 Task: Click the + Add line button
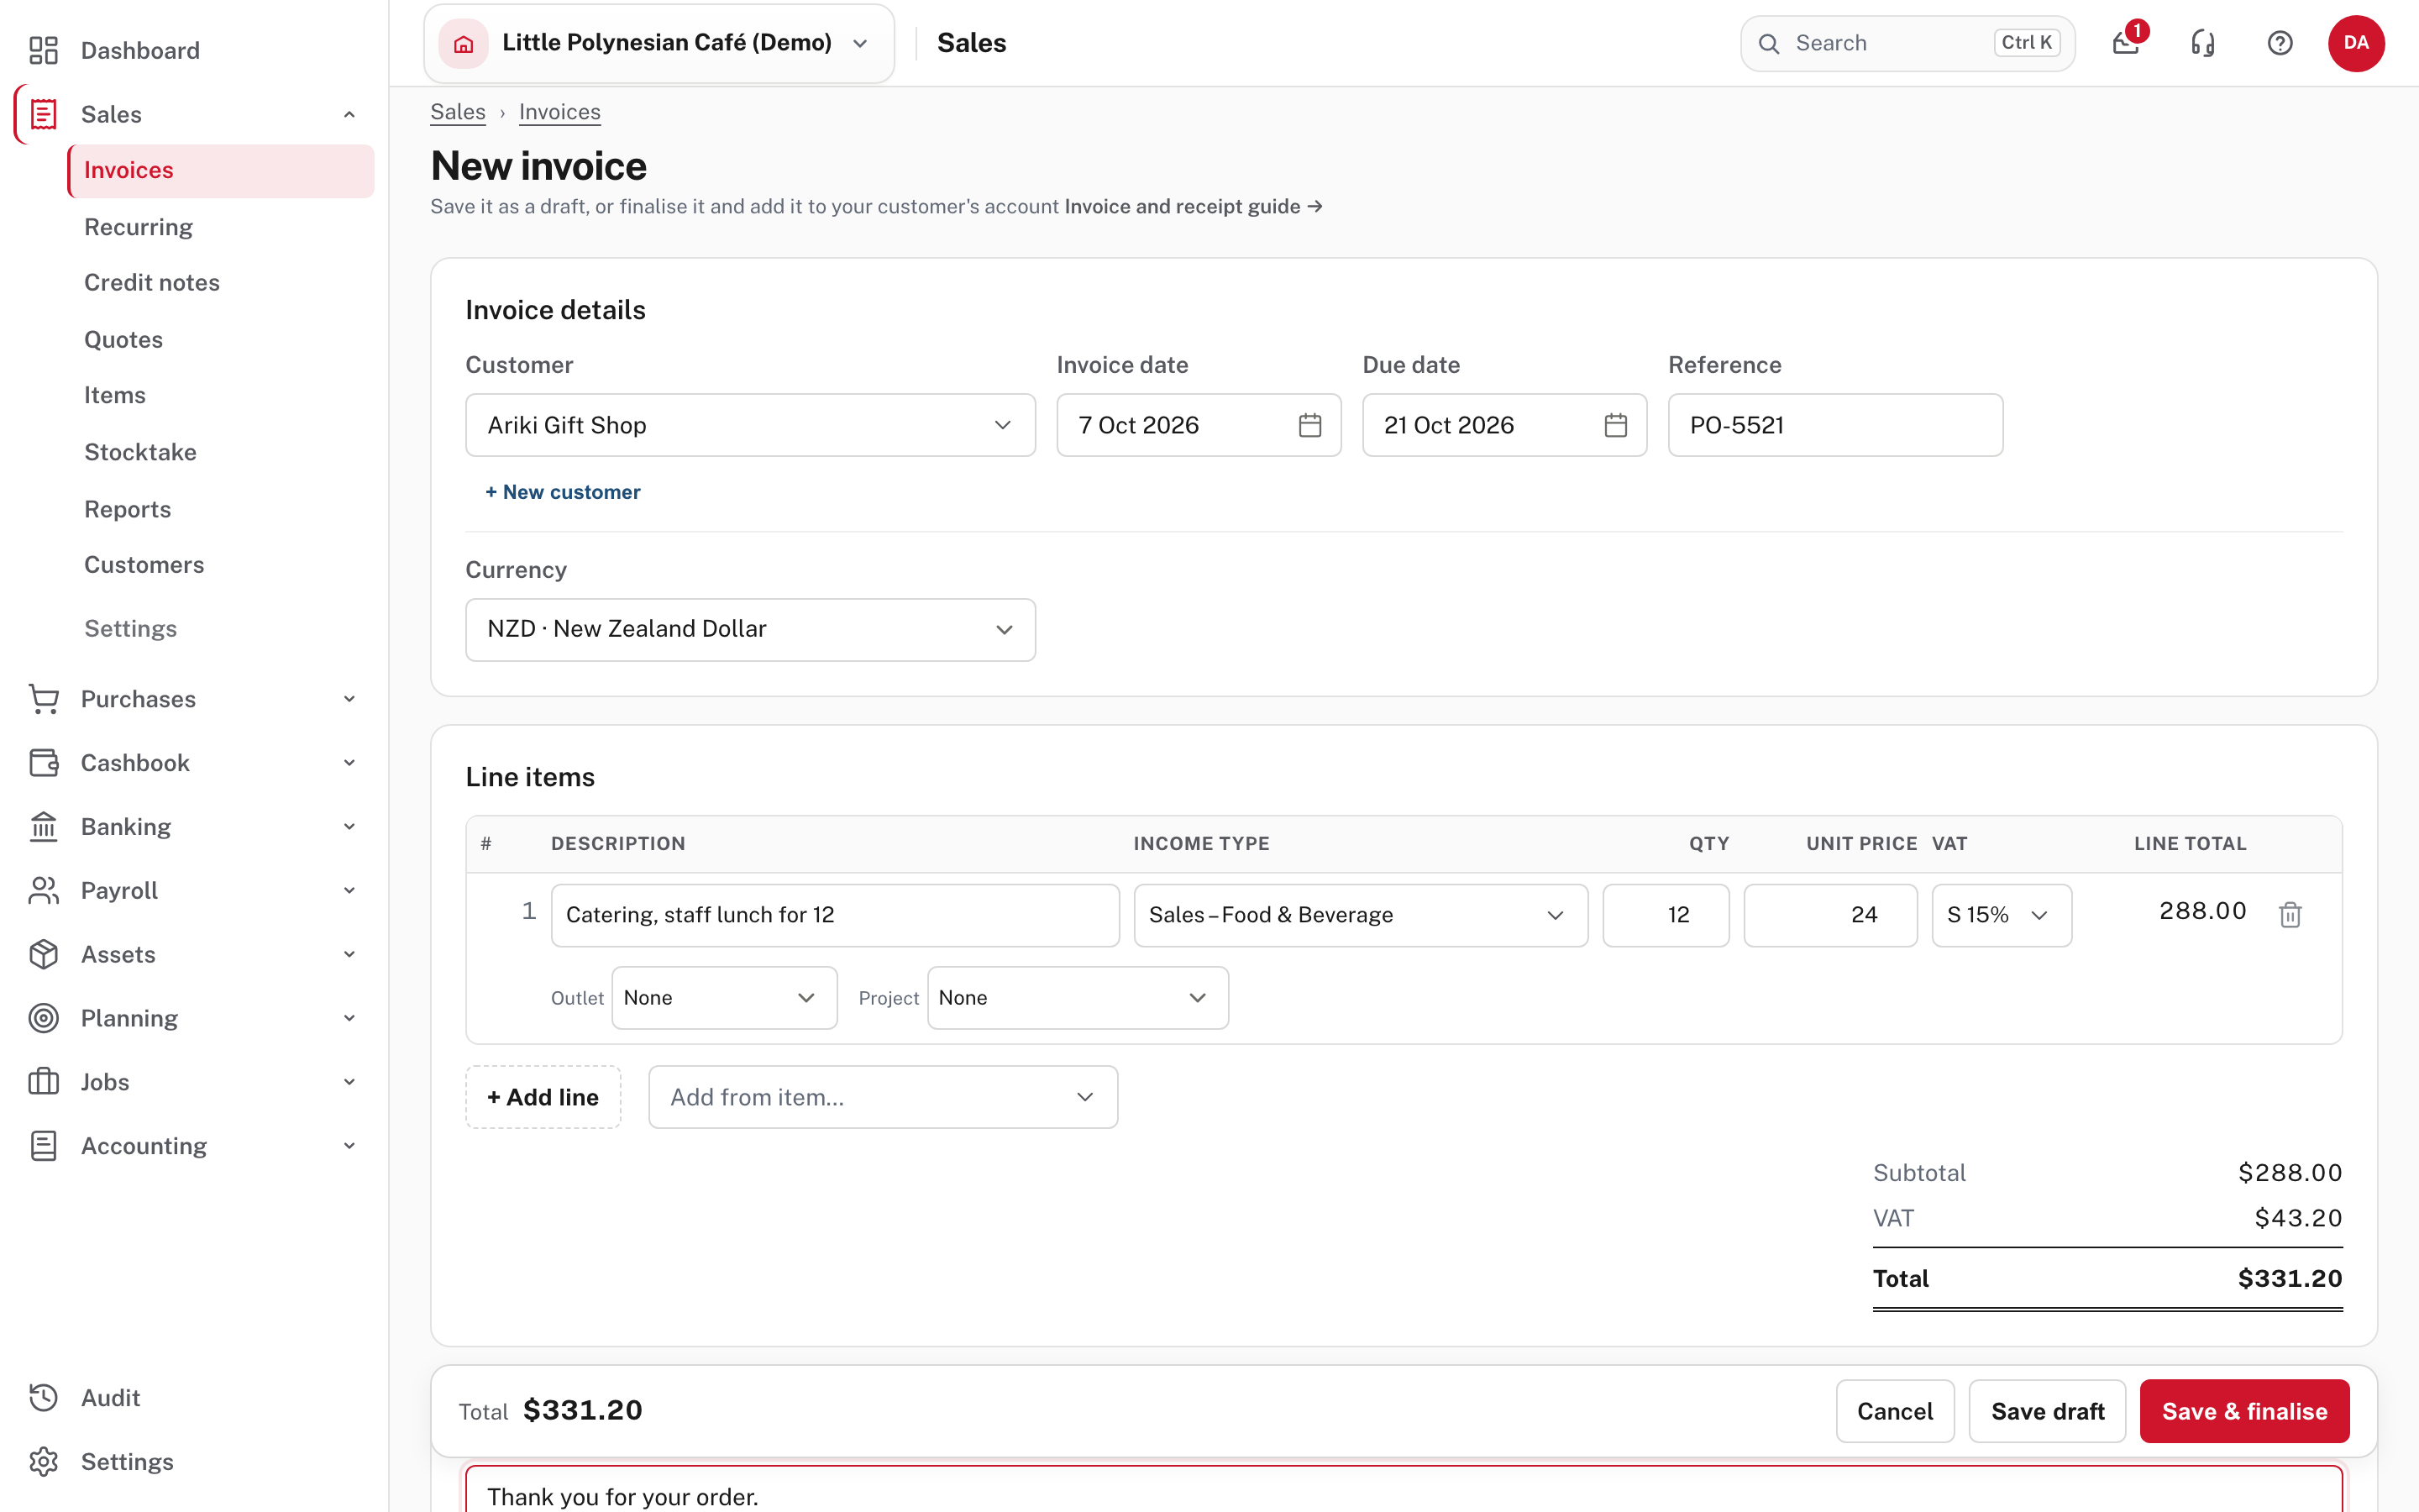click(x=543, y=1097)
